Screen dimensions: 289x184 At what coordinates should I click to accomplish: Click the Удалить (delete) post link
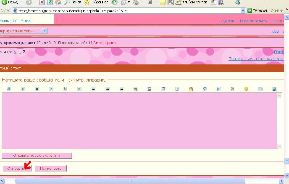[227, 21]
